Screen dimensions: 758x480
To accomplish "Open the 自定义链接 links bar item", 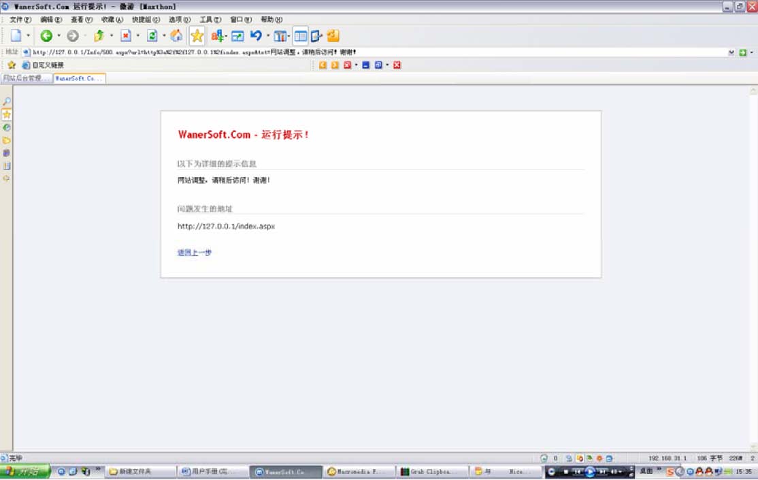I will point(43,65).
